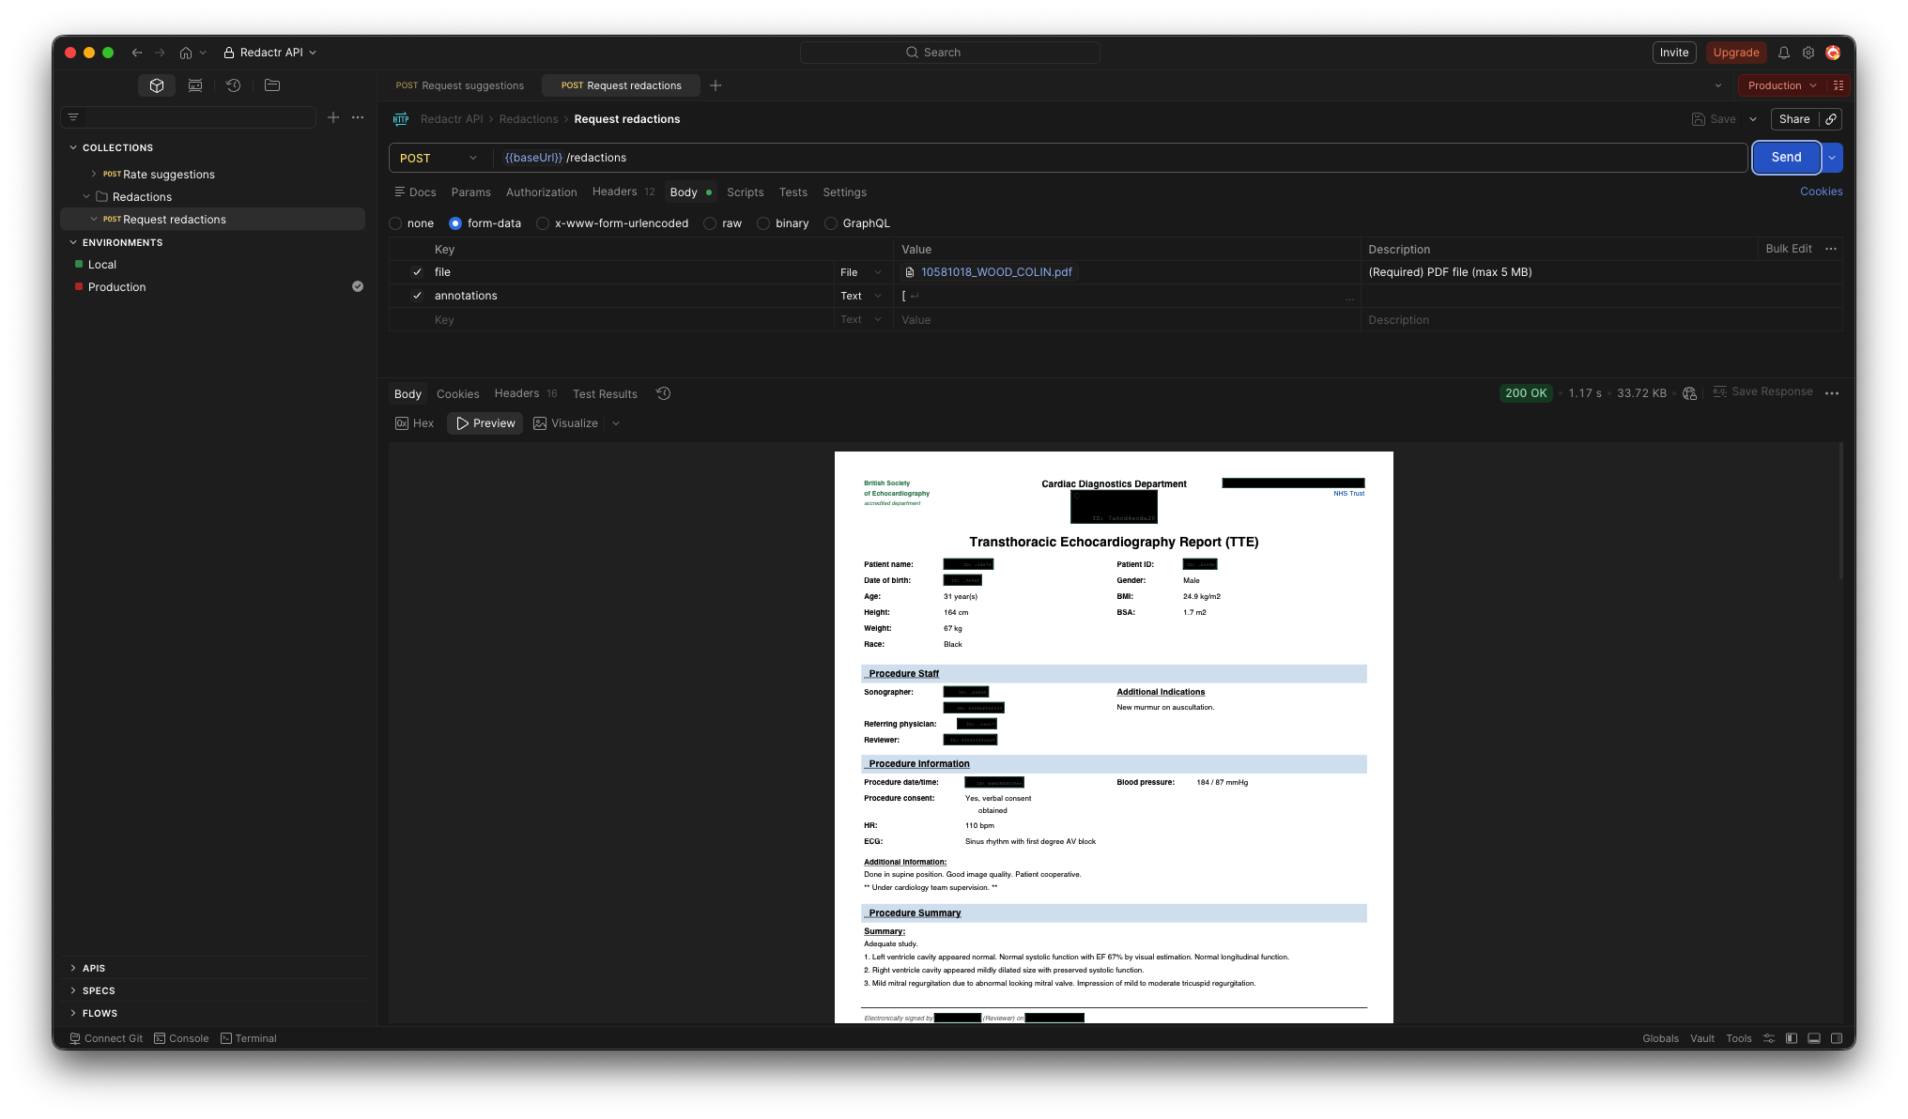
Task: Click the network globe icon in response bar
Action: pyautogui.click(x=1690, y=393)
